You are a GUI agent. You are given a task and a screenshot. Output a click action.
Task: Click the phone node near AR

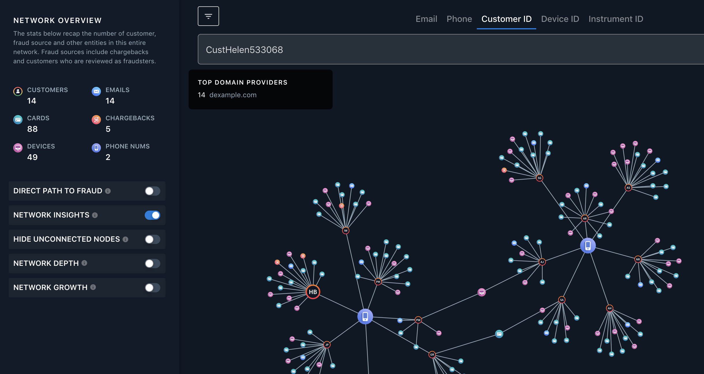pos(588,245)
